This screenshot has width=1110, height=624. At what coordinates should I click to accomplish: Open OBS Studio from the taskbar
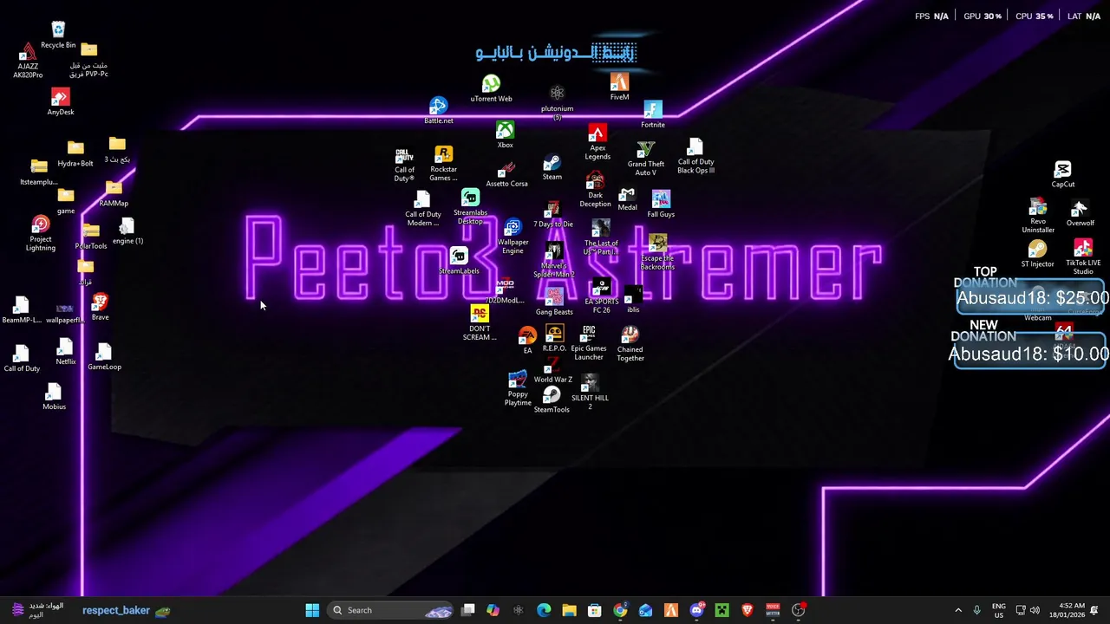pyautogui.click(x=798, y=610)
